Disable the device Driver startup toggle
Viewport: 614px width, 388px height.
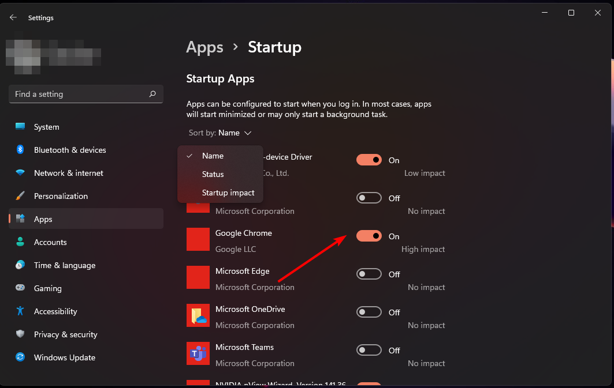369,160
